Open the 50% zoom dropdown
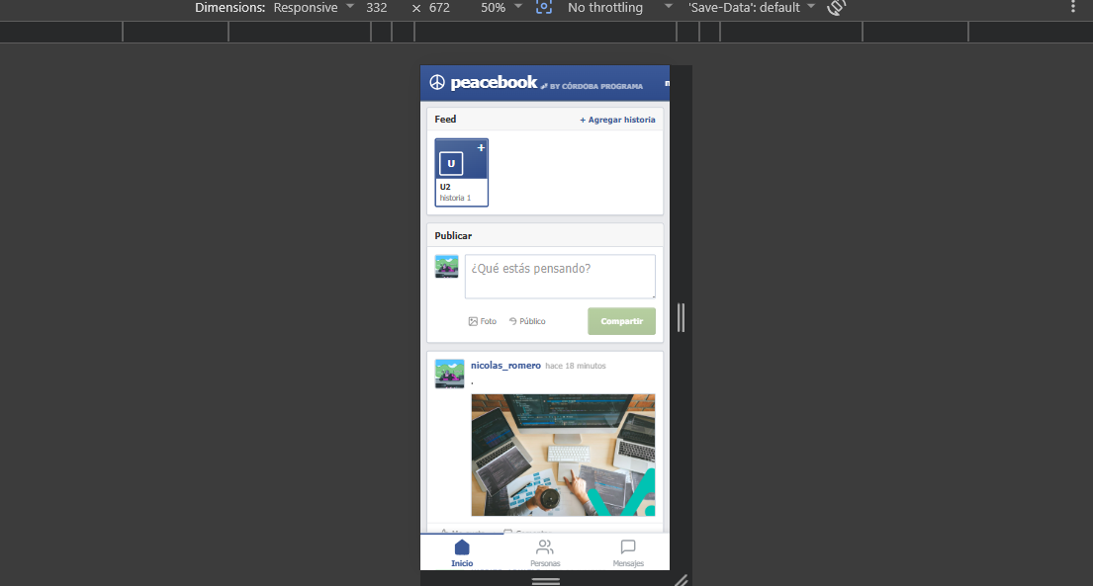Viewport: 1093px width, 586px height. pyautogui.click(x=501, y=8)
